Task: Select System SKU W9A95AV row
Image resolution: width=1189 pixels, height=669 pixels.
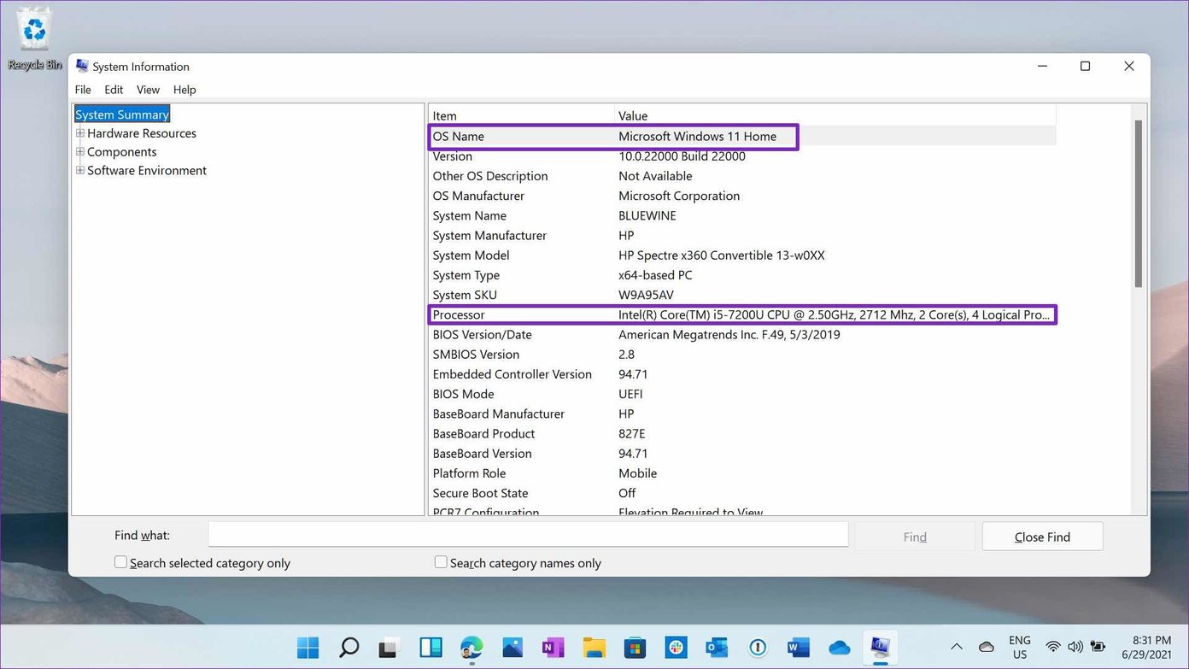Action: coord(742,295)
